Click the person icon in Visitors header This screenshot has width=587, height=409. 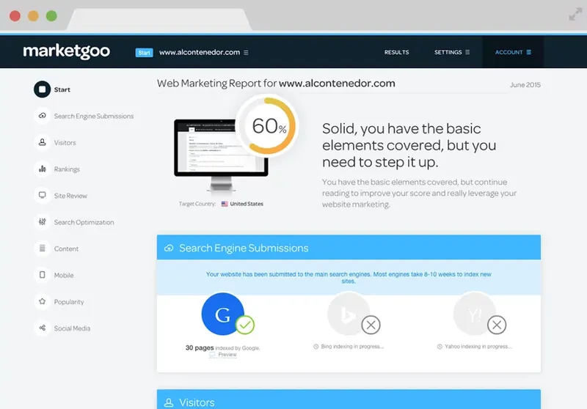point(169,402)
